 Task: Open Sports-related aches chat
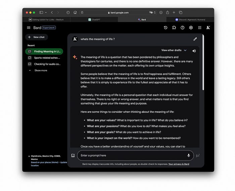pyautogui.click(x=44, y=58)
